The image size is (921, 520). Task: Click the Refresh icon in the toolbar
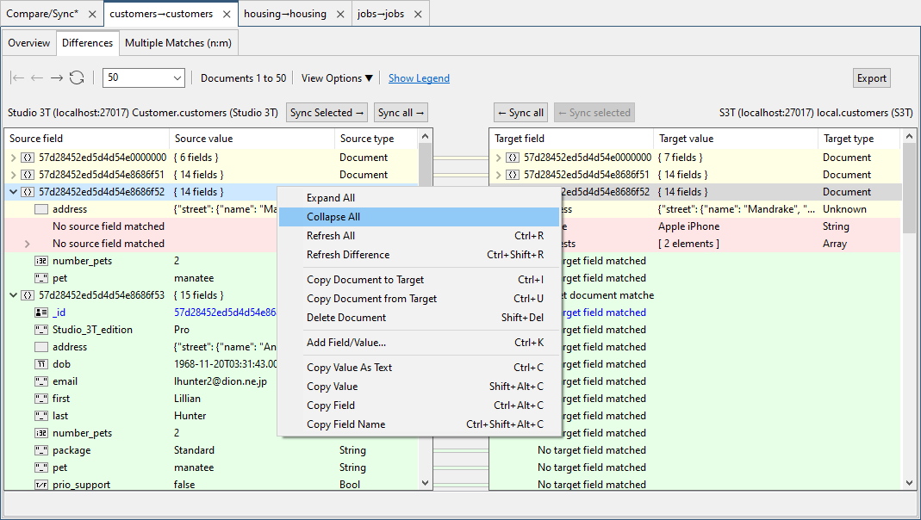(x=77, y=77)
